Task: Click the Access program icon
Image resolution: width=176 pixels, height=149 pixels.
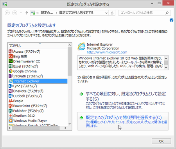Action: point(11,52)
